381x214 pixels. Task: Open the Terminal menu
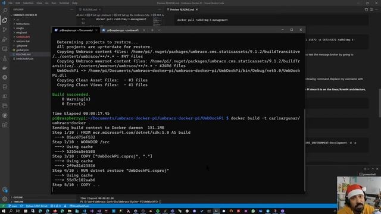(64, 3)
